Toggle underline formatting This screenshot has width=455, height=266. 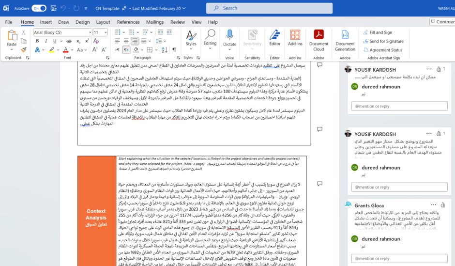click(54, 41)
